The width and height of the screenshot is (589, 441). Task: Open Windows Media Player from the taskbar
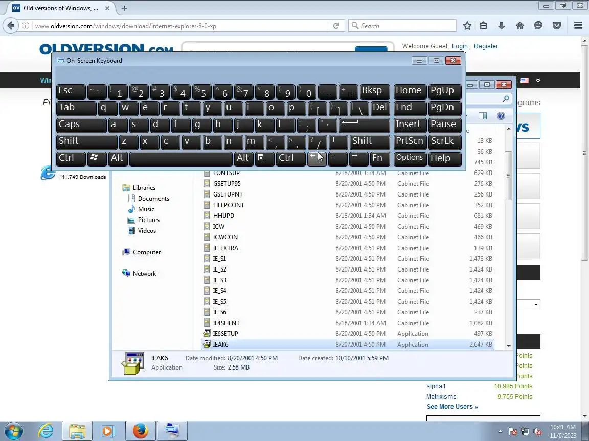108,431
